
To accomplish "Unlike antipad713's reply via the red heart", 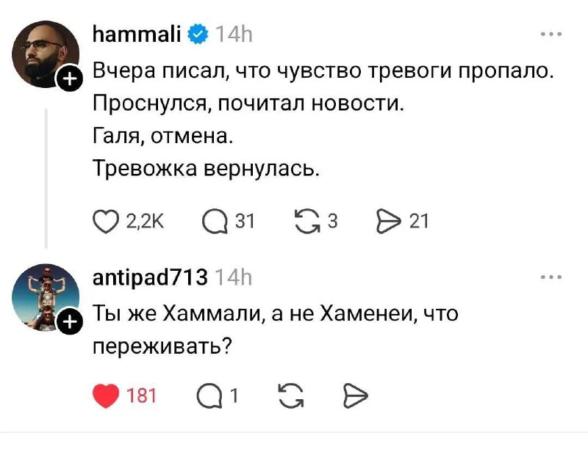I will [x=108, y=396].
